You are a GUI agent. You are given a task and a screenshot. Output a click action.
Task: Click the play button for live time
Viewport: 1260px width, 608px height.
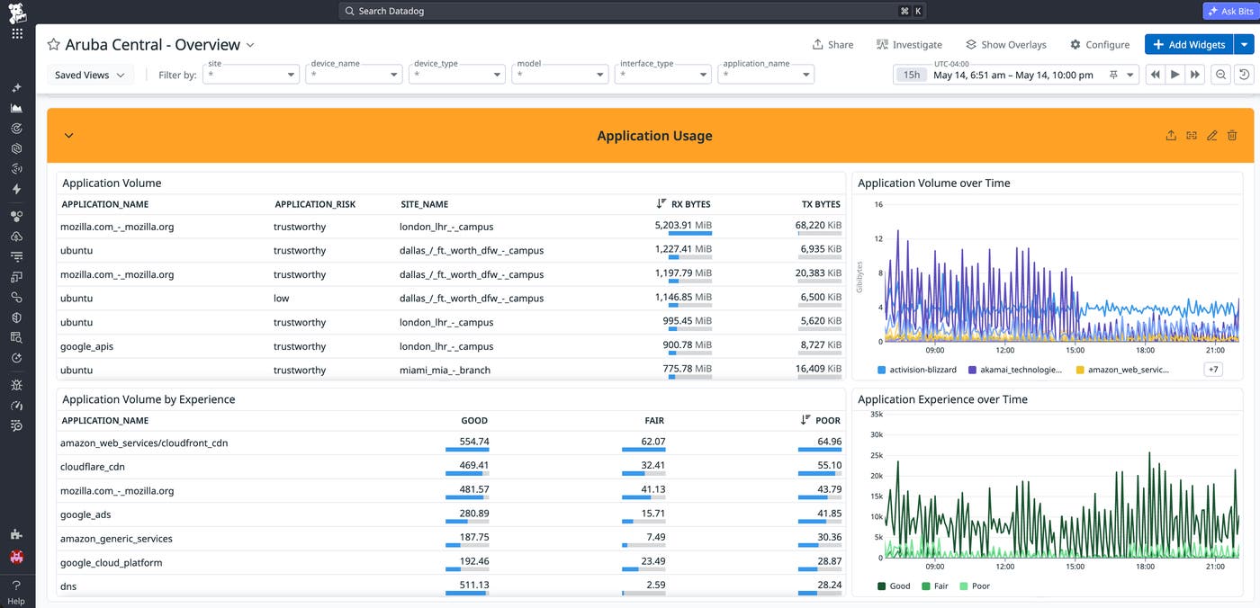point(1174,75)
